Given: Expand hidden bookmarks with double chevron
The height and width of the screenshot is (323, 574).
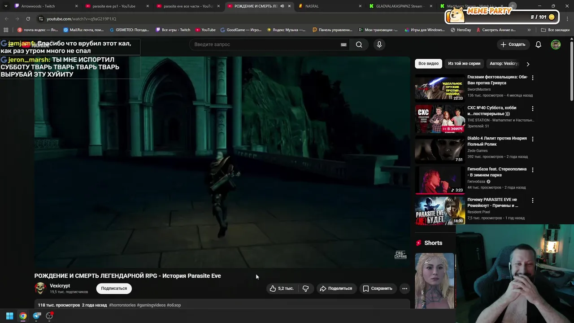Looking at the screenshot, I should (529, 30).
